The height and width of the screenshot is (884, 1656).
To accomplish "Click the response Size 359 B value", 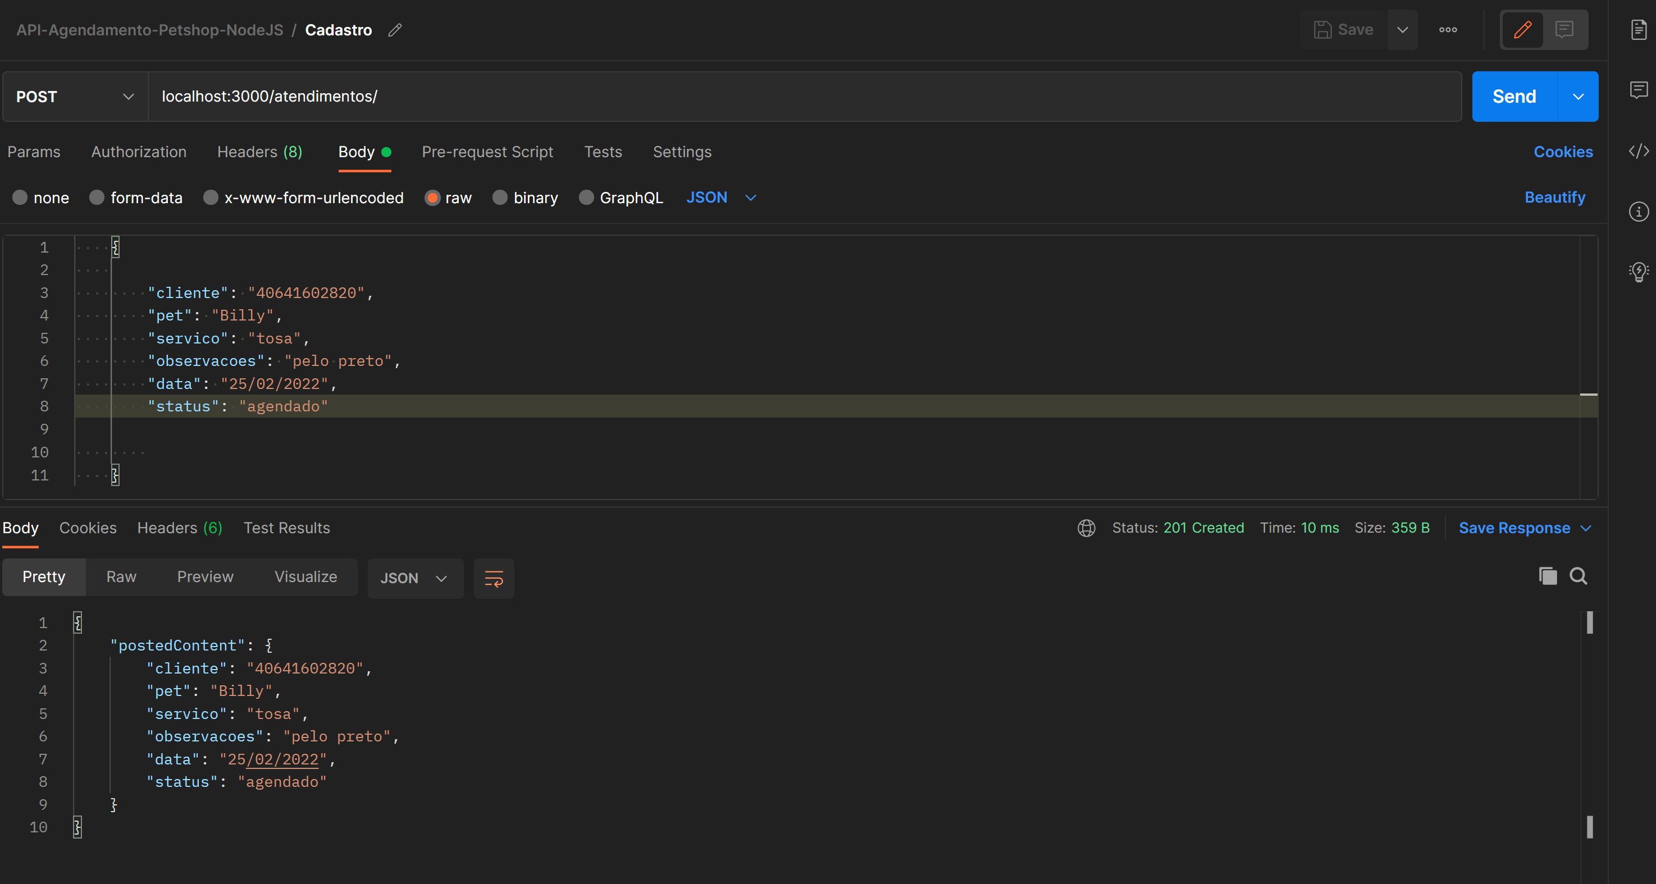I will tap(1411, 528).
